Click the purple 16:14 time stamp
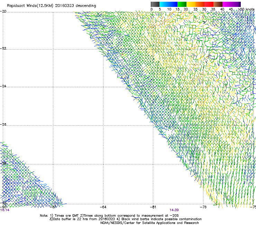 pos(5,210)
